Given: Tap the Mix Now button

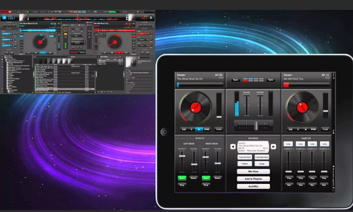Looking at the screenshot, I should click(253, 172).
